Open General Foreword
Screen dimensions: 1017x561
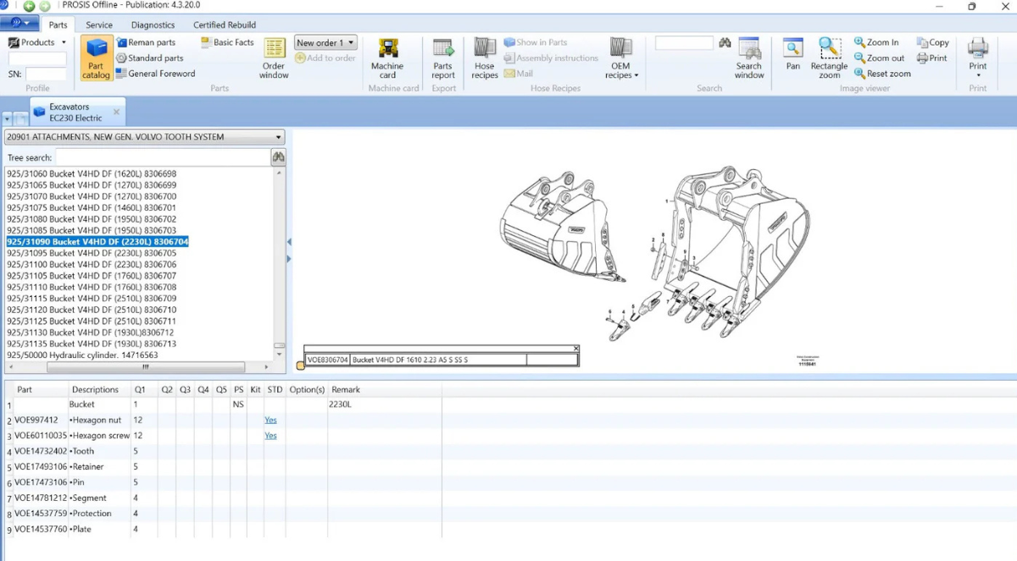coord(155,74)
